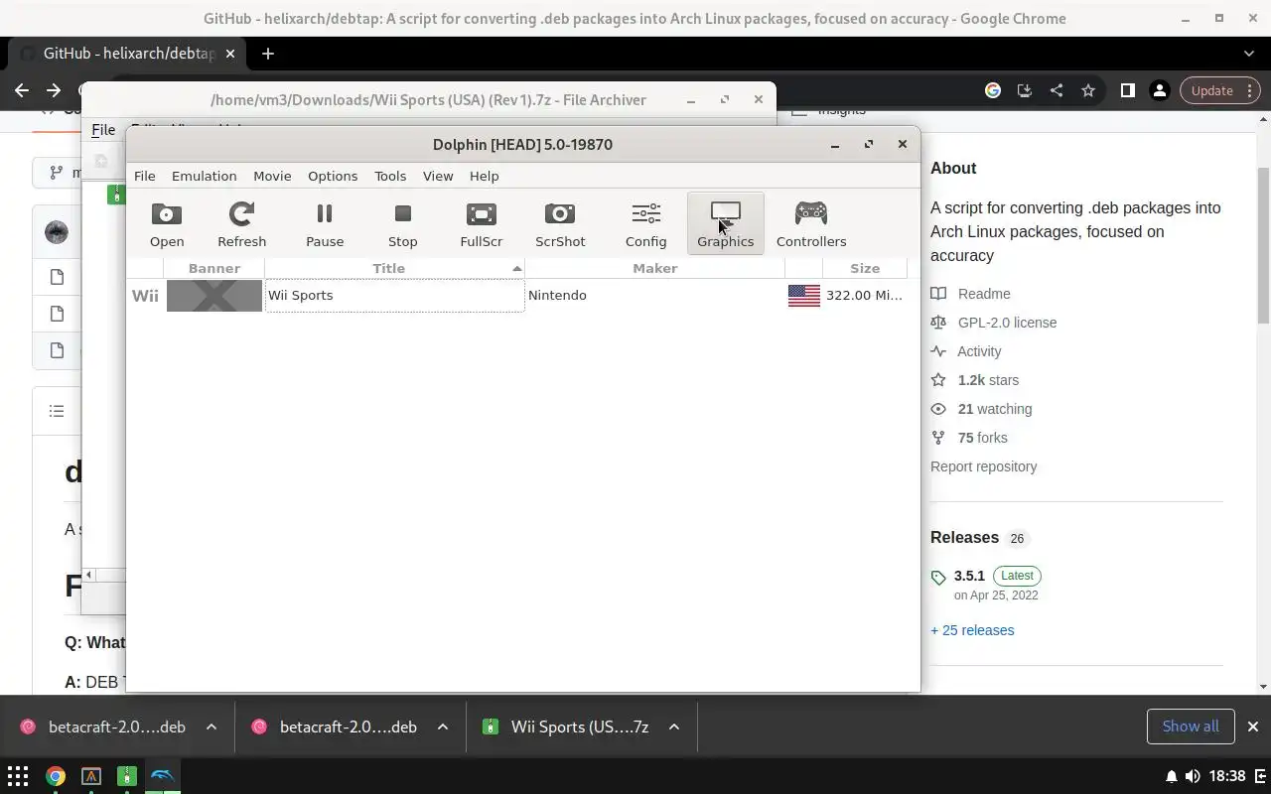Open the 3.5.1 Latest release
Viewport: 1271px width, 794px height.
(997, 576)
